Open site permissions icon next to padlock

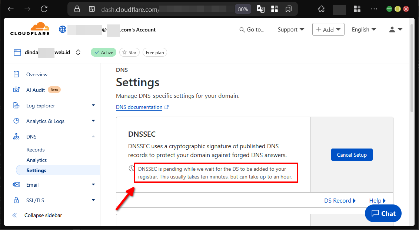tap(92, 9)
